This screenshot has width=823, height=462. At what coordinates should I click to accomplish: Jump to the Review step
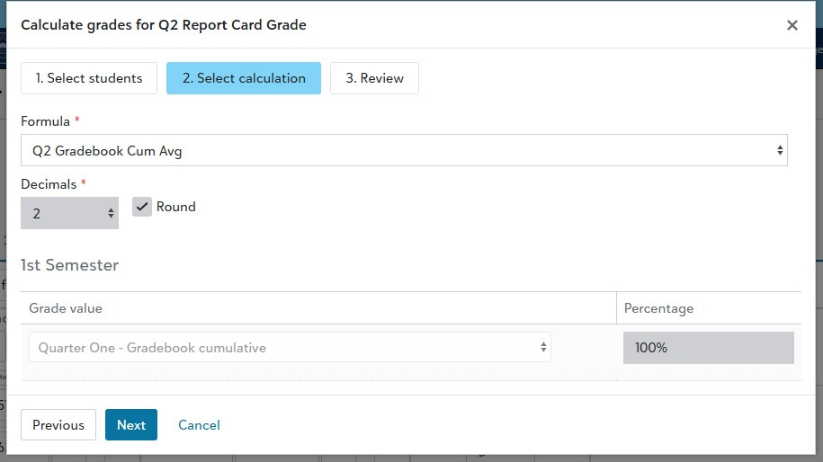(x=374, y=78)
